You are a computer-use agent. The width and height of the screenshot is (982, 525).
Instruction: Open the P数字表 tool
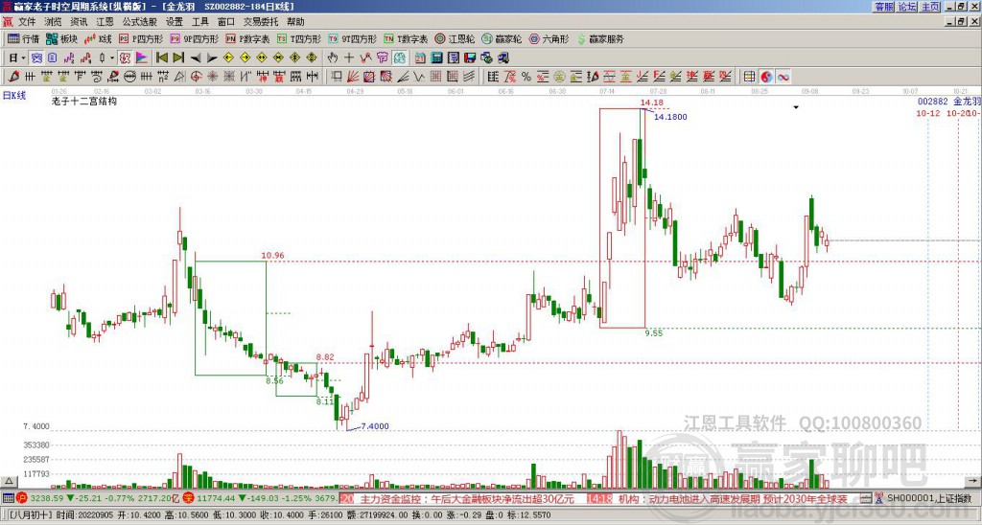pyautogui.click(x=248, y=38)
